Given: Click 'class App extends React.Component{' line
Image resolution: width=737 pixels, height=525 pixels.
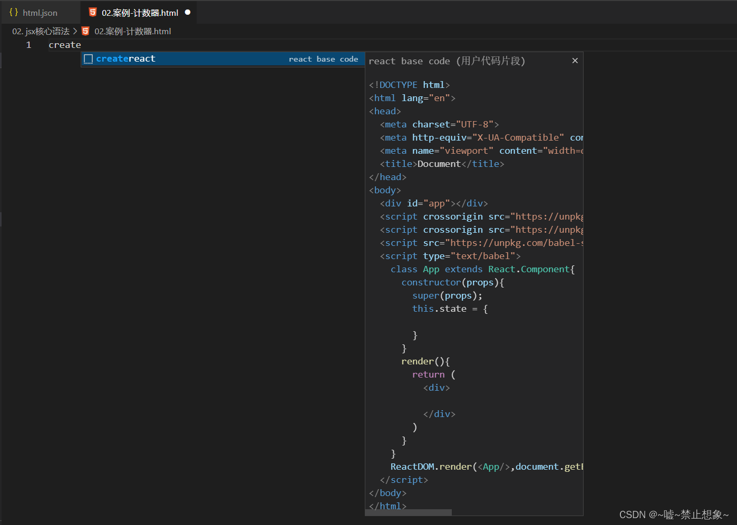Looking at the screenshot, I should (482, 269).
